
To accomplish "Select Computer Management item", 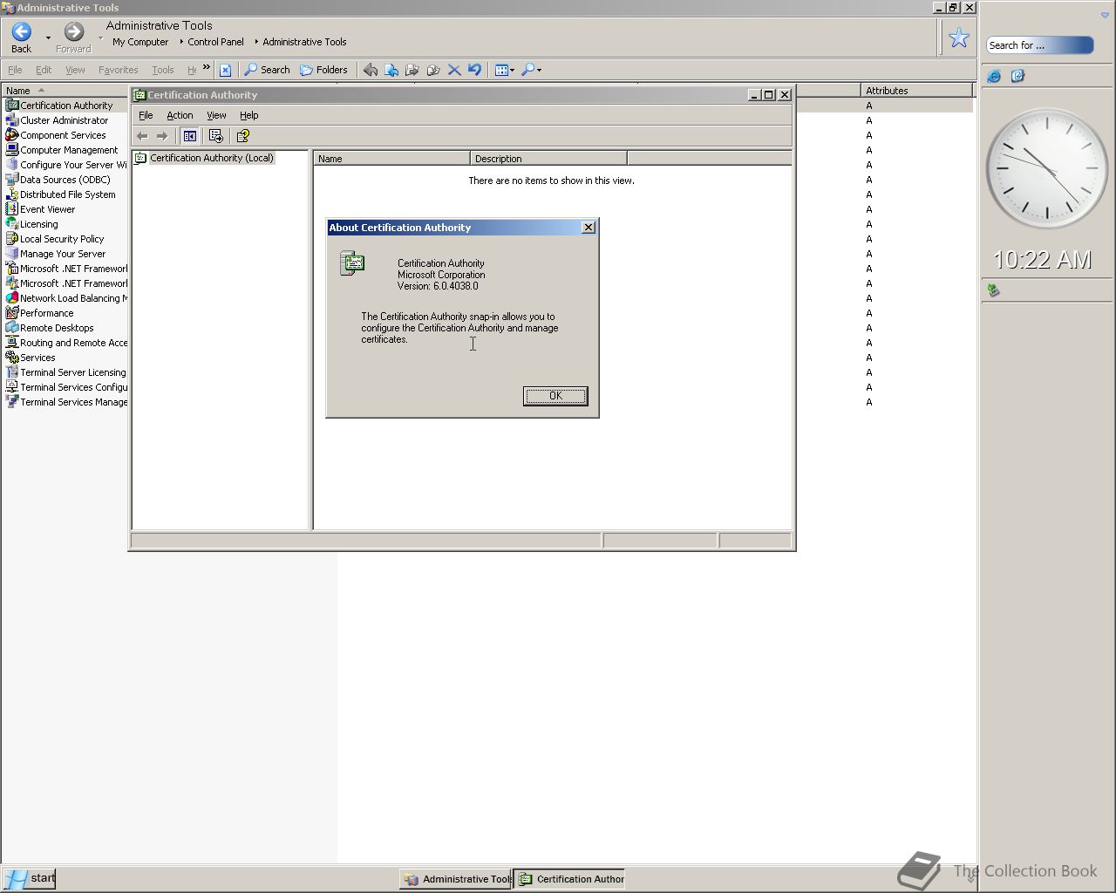I will coord(69,150).
